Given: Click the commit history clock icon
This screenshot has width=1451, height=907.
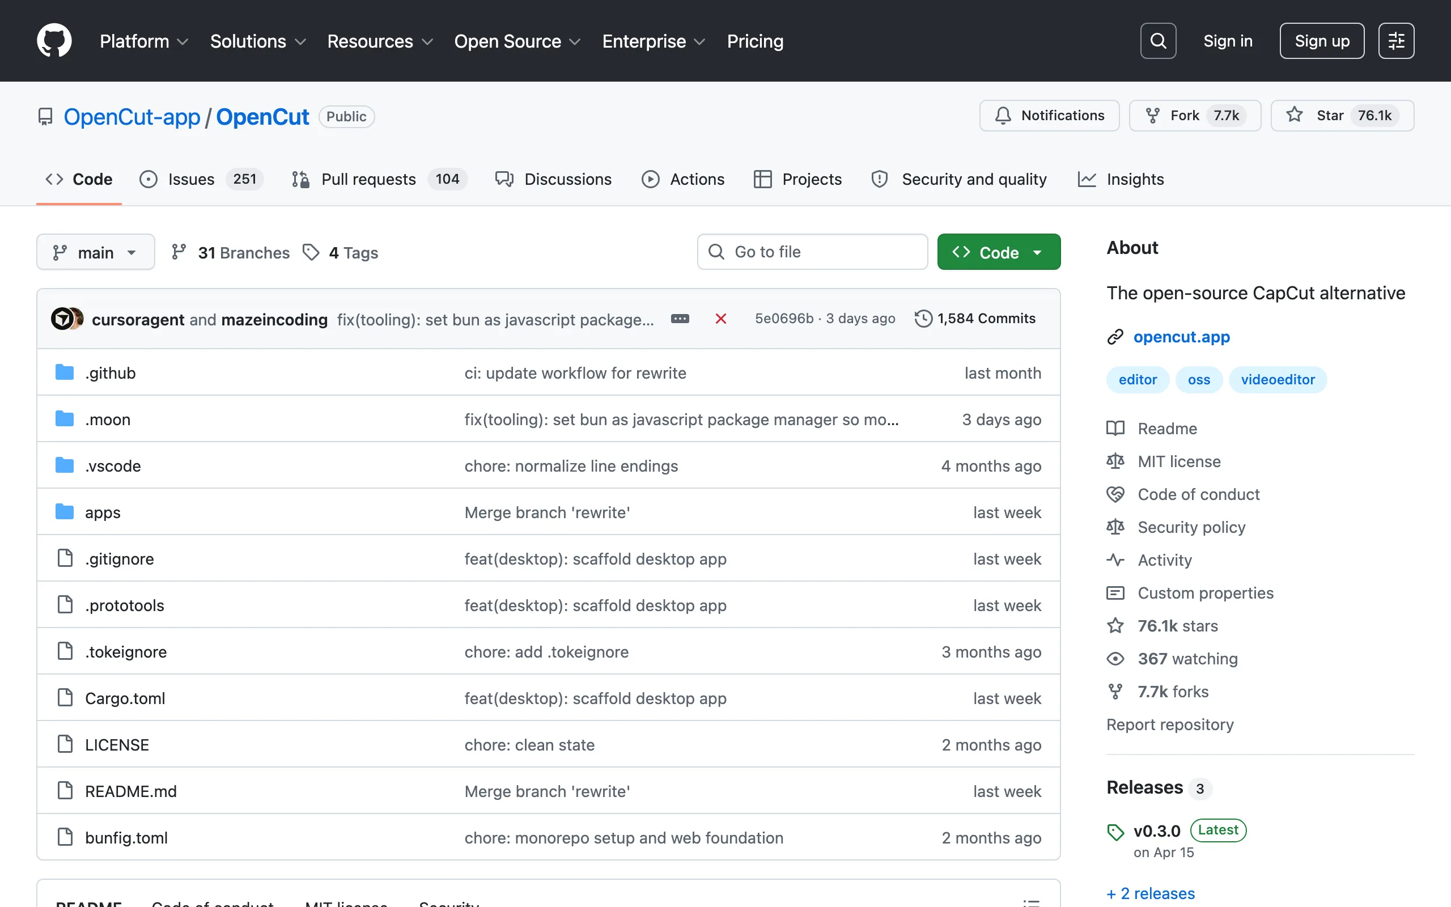Looking at the screenshot, I should (x=923, y=319).
